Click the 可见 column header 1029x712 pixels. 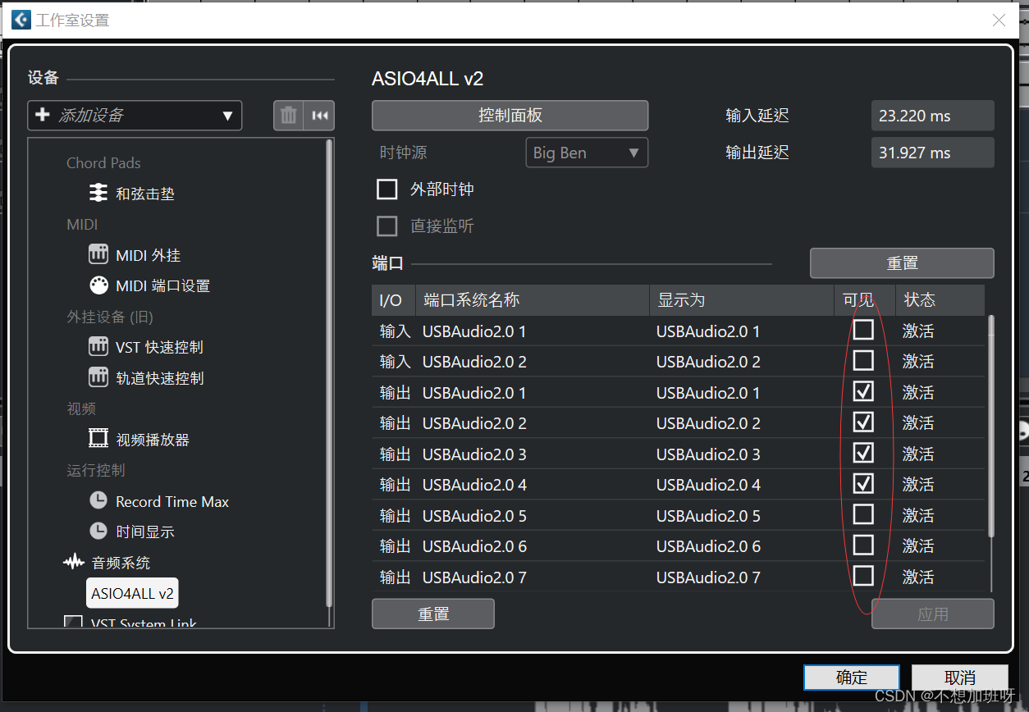pos(865,300)
